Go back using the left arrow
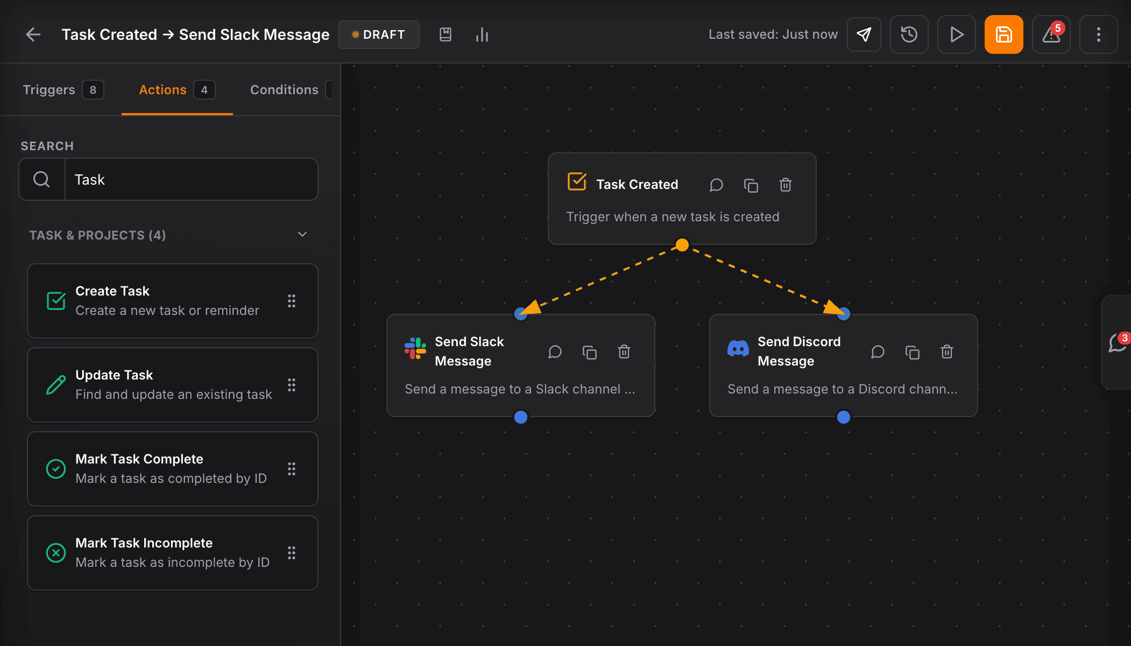 (x=33, y=34)
